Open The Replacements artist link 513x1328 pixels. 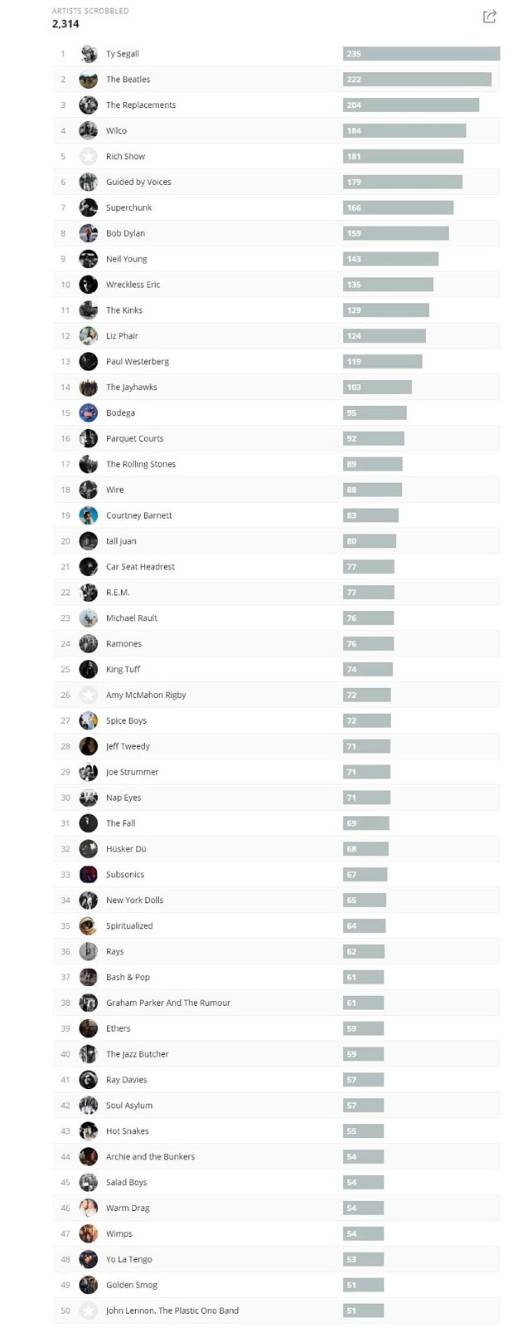coord(141,105)
